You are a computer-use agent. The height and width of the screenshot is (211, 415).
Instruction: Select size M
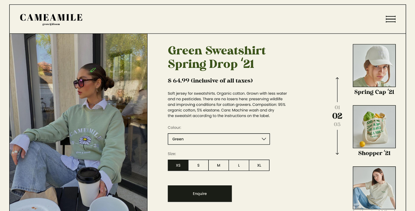point(218,165)
